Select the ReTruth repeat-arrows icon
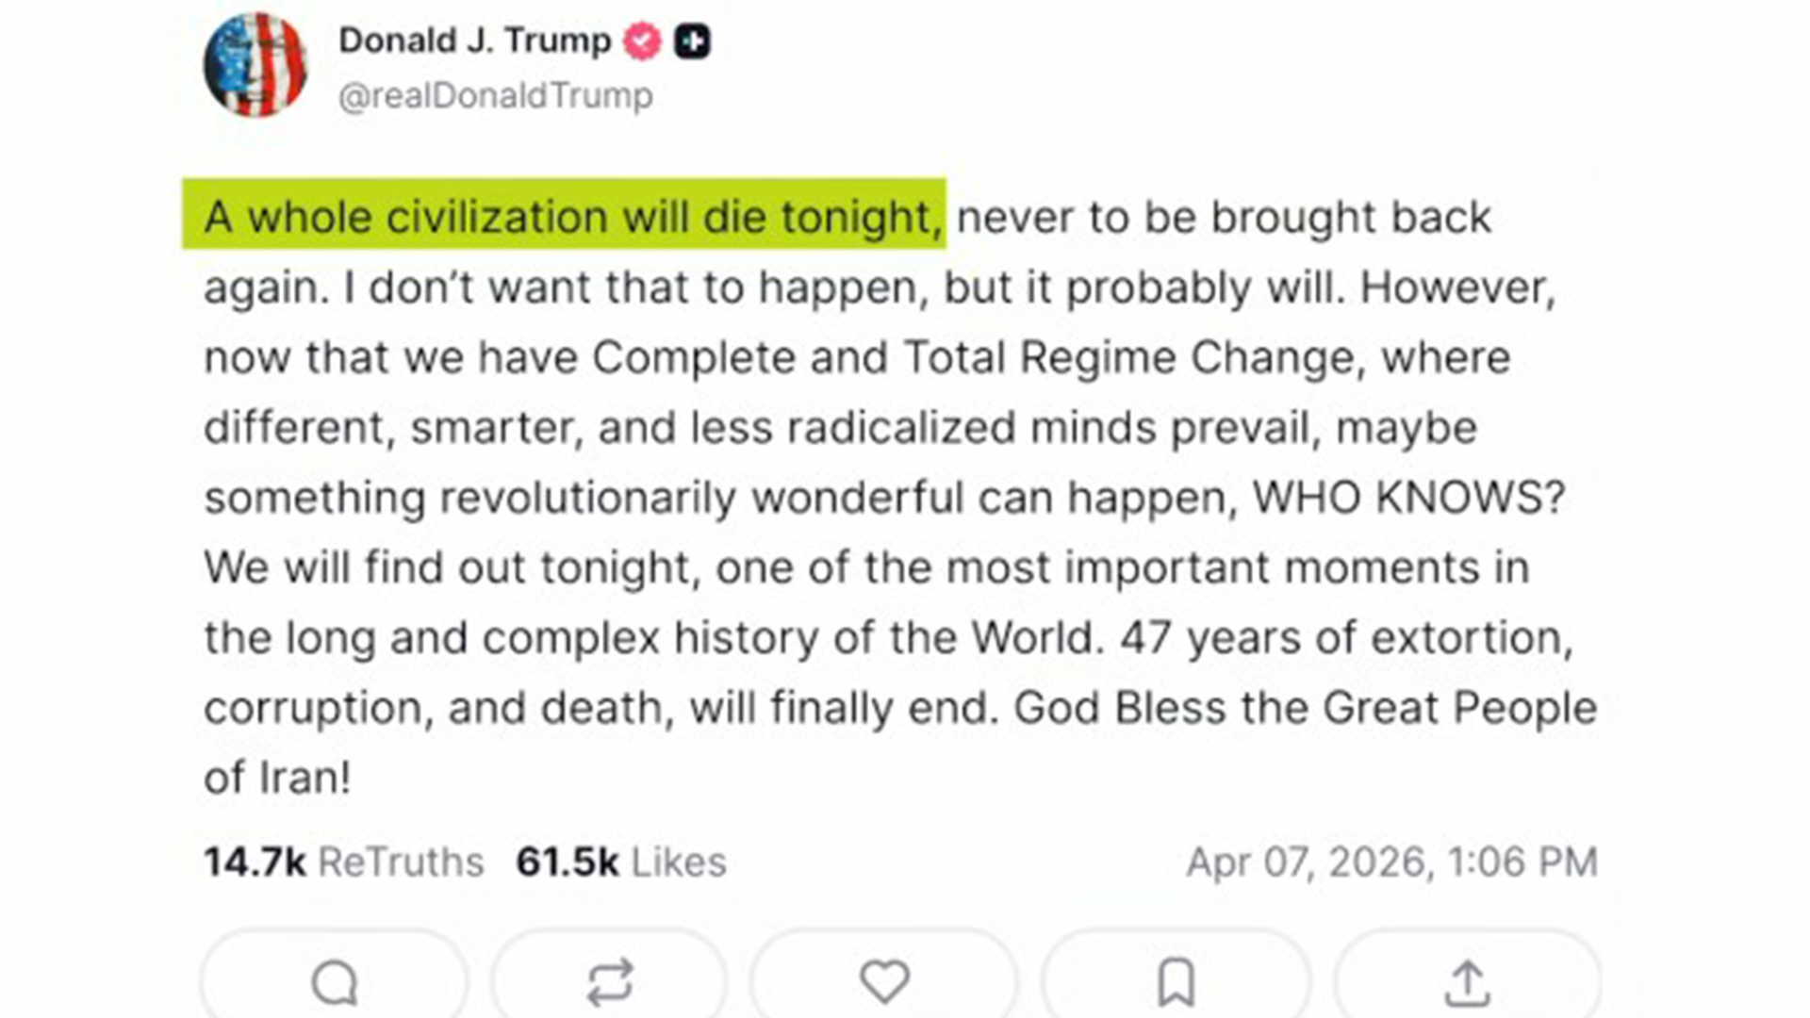Image resolution: width=1810 pixels, height=1018 pixels. pyautogui.click(x=609, y=984)
